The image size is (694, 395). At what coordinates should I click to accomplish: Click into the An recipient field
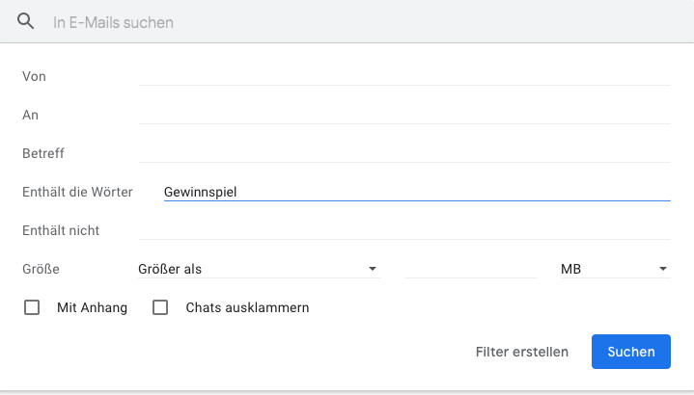[404, 115]
